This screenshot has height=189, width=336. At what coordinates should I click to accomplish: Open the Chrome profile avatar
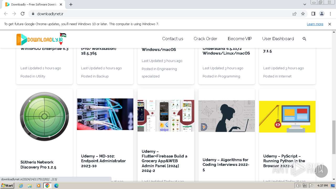click(x=322, y=14)
